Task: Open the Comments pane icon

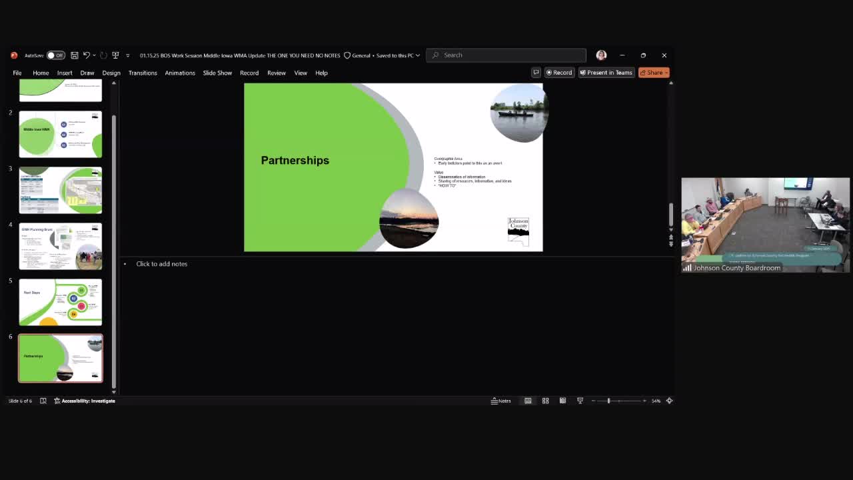Action: tap(536, 73)
